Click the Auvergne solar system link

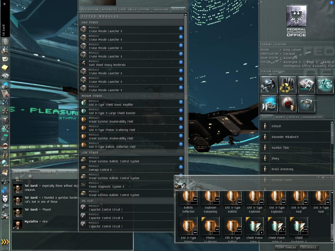(x=290, y=58)
